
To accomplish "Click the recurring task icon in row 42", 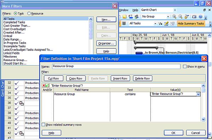I will [21, 133].
